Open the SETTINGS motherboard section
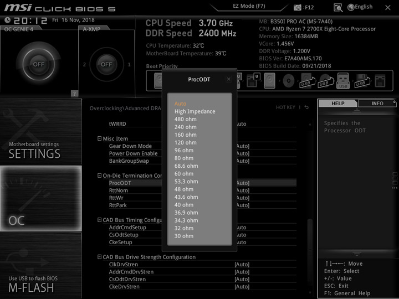The height and width of the screenshot is (299, 399). (x=40, y=132)
